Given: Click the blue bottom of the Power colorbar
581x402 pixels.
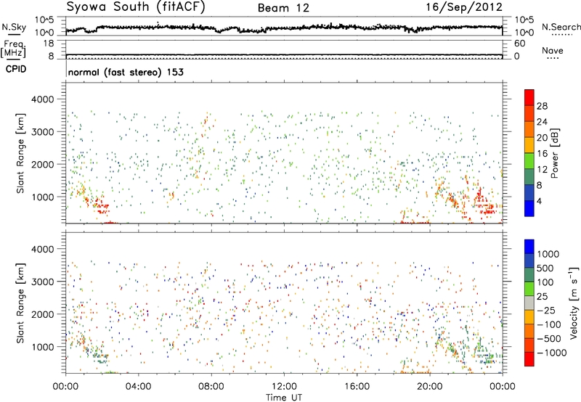Looking at the screenshot, I should click(529, 208).
